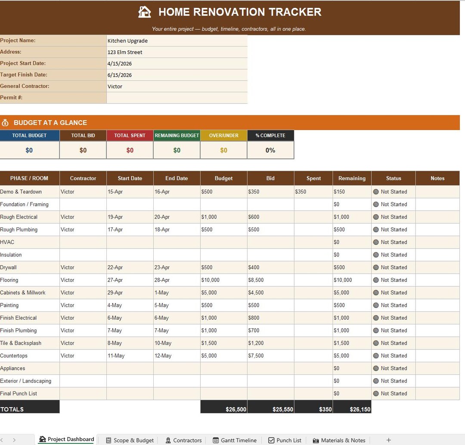
Task: Add a new sheet with the plus button
Action: tap(389, 440)
